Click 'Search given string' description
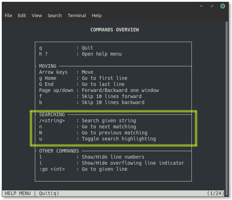232x200 pixels. [x=109, y=121]
